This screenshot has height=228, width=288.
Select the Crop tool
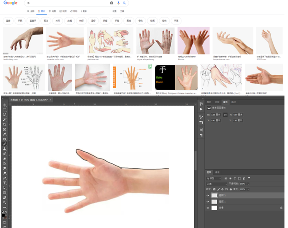coord(4,124)
